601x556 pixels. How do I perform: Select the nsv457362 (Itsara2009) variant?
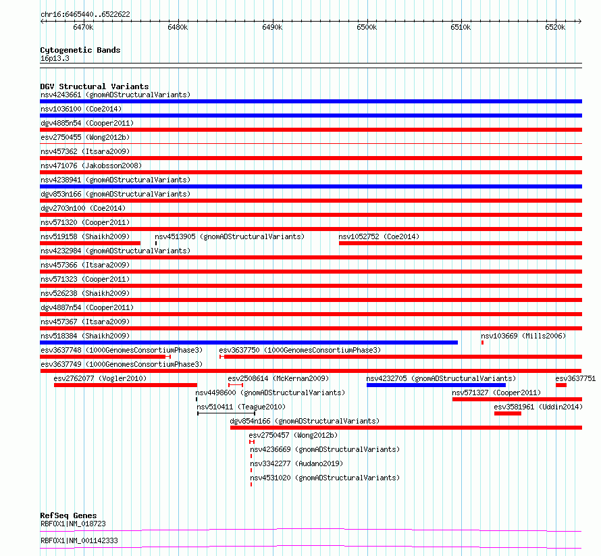pyautogui.click(x=85, y=151)
